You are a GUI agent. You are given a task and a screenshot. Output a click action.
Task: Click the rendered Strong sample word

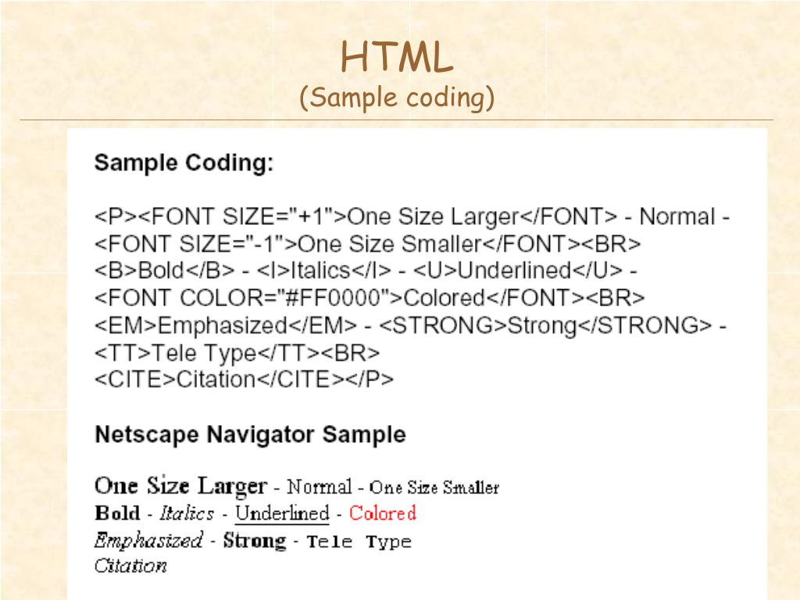click(255, 540)
